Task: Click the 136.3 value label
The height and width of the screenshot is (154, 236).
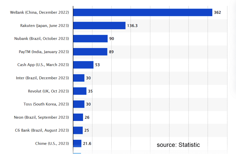Action: click(132, 26)
